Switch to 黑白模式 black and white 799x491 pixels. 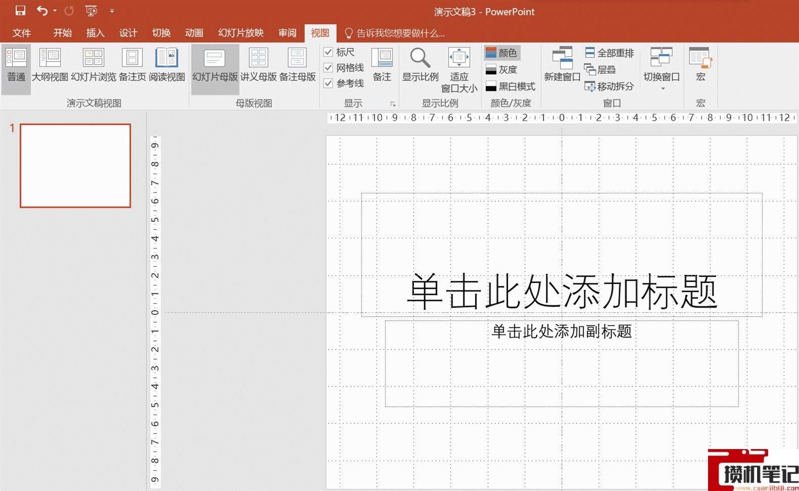click(x=510, y=86)
